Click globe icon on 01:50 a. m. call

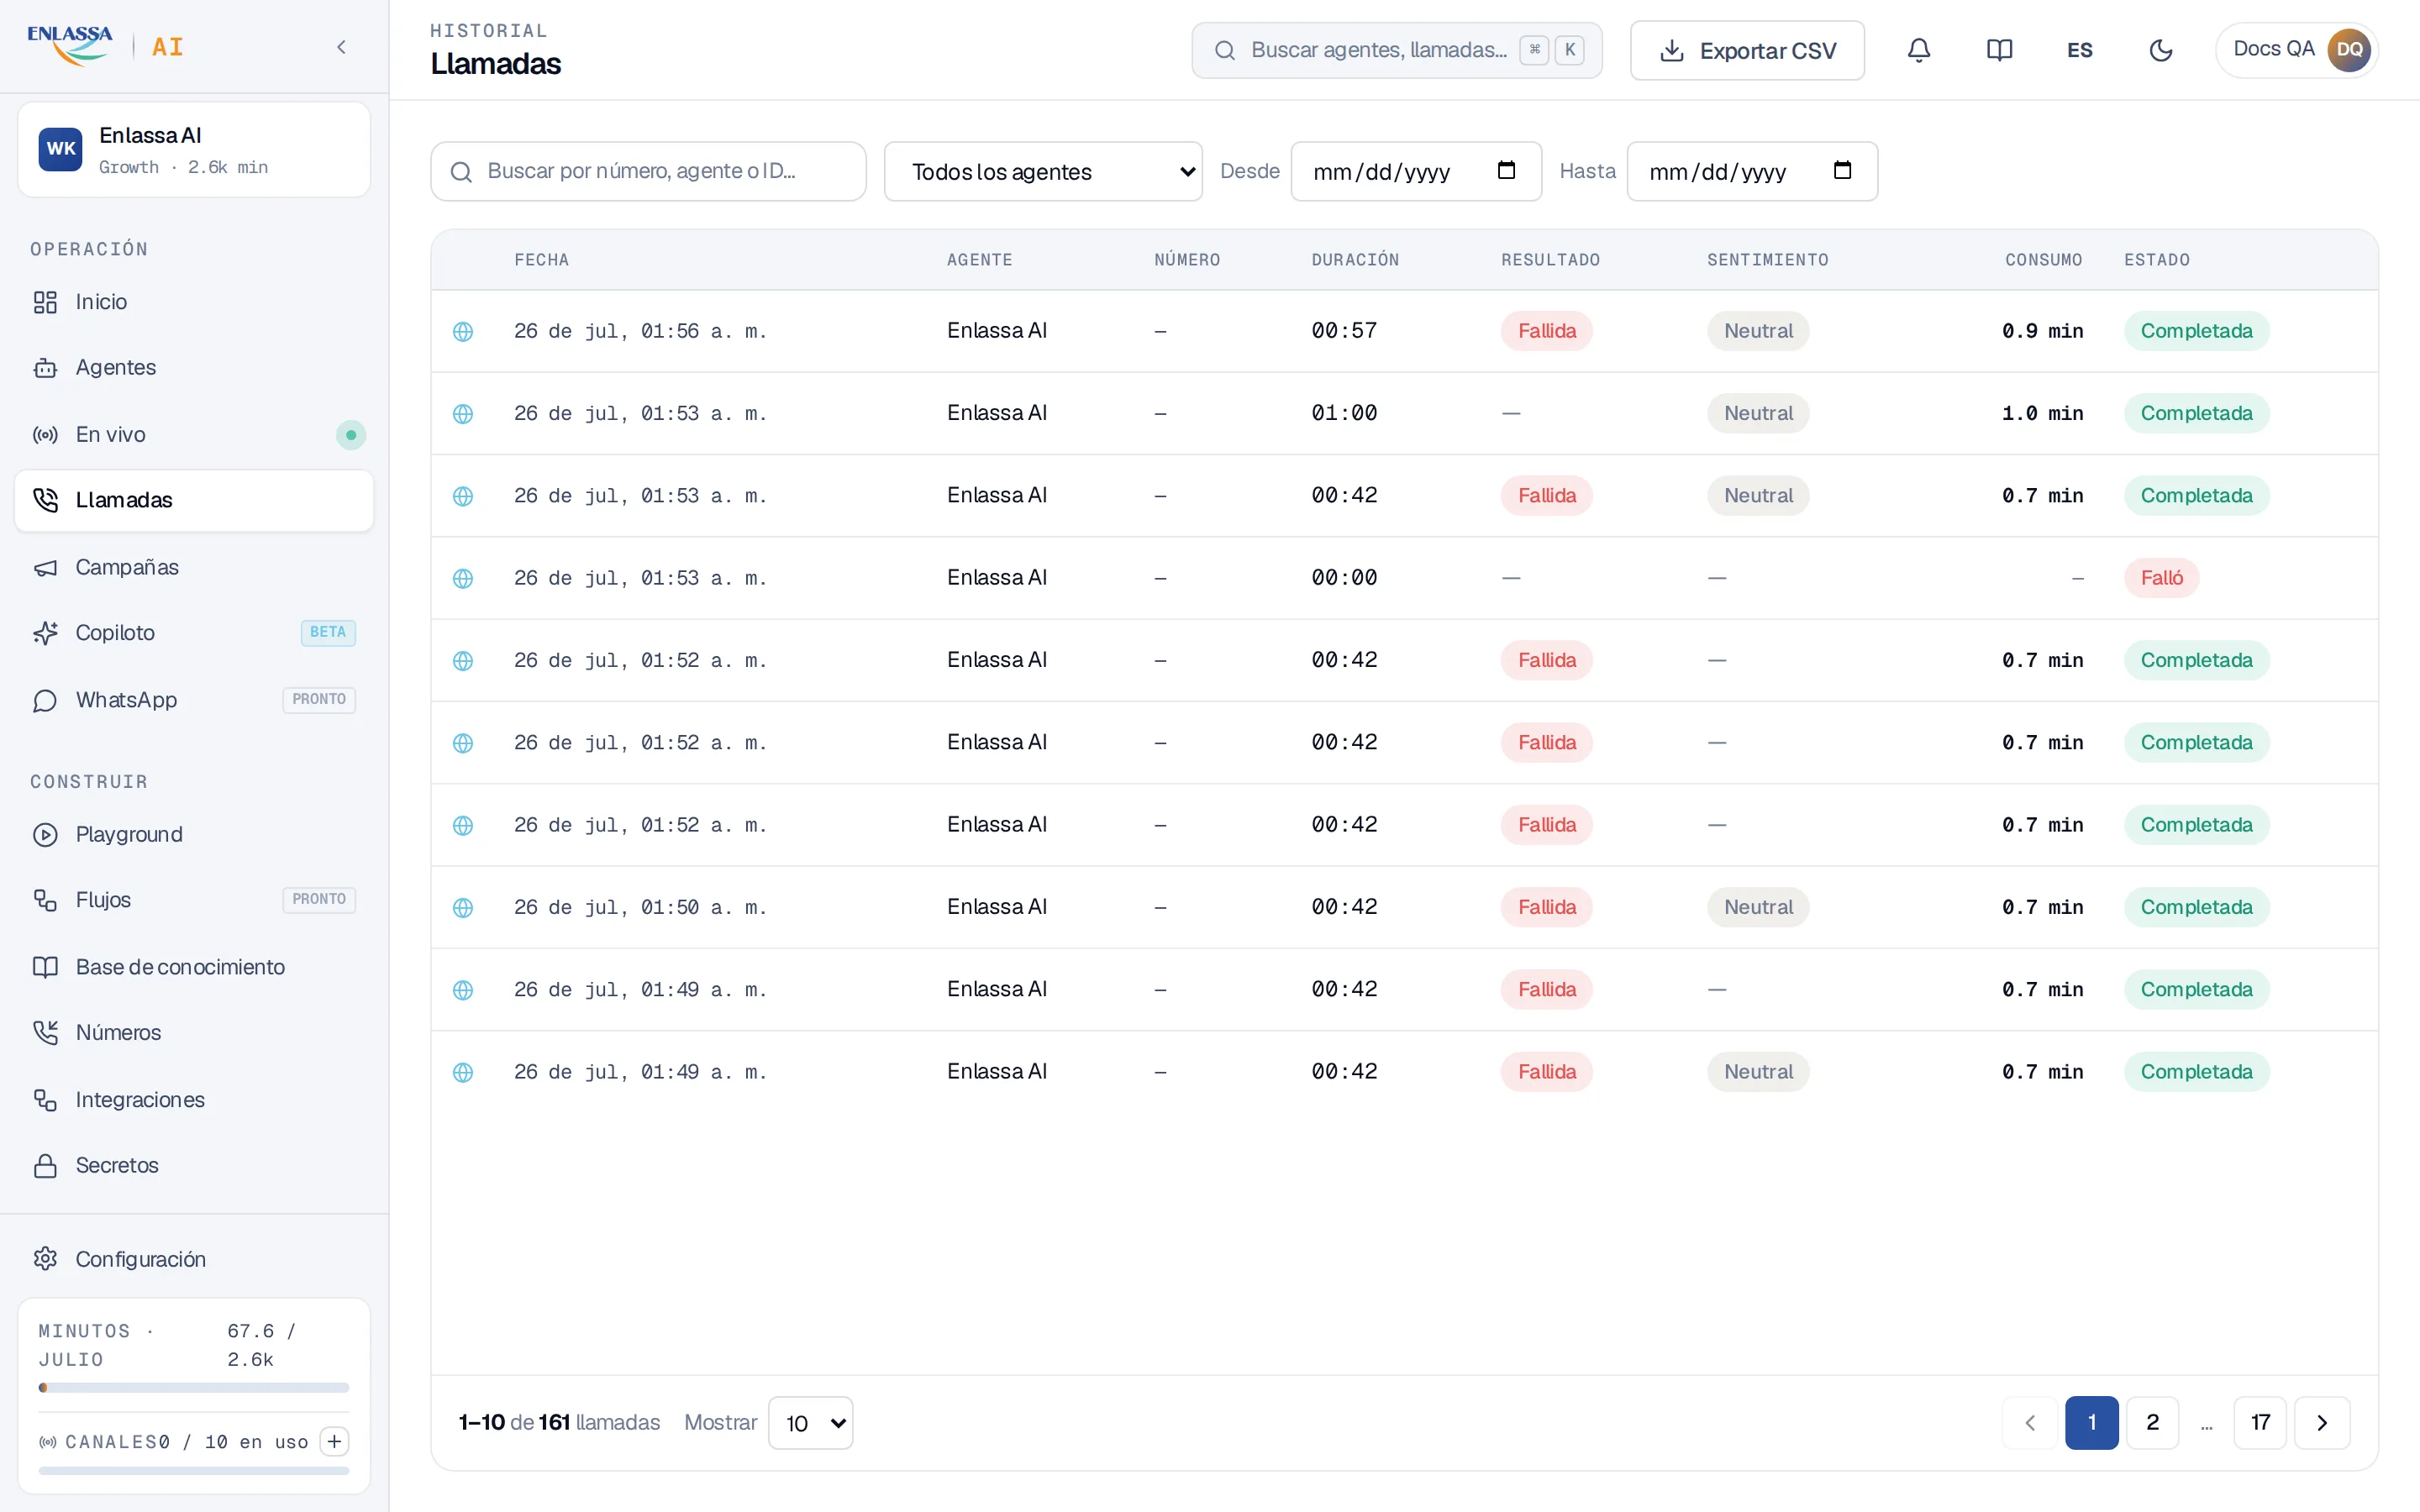(462, 908)
